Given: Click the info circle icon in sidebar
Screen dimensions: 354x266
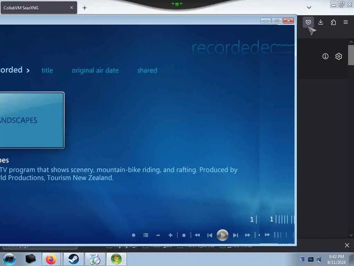Looking at the screenshot, I should [325, 56].
